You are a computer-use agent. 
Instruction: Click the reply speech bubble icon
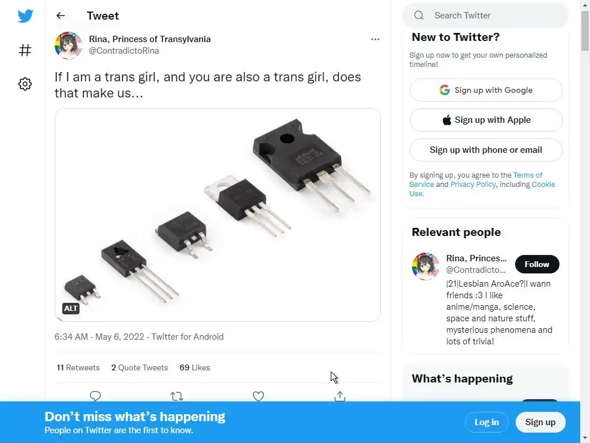coord(96,396)
